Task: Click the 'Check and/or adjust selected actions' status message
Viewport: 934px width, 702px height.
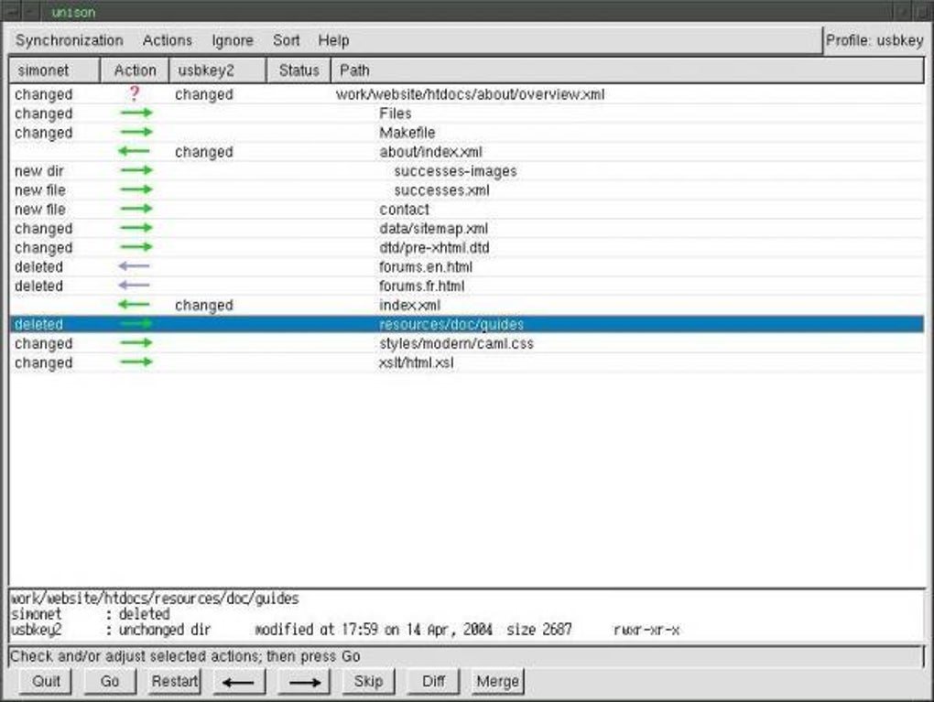Action: coord(185,655)
